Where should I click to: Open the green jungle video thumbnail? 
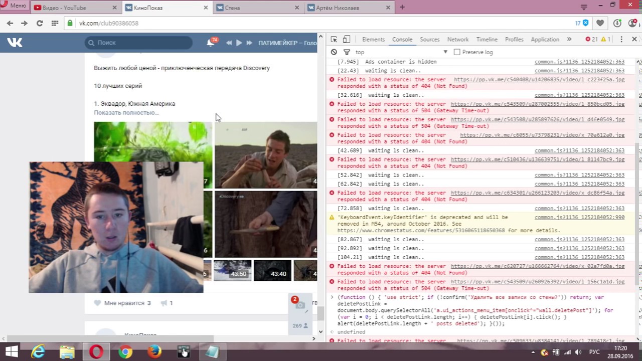coord(153,142)
